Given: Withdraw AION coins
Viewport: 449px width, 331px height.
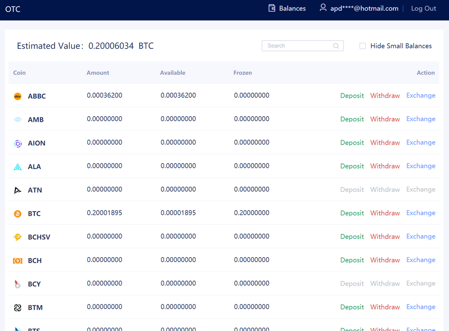Looking at the screenshot, I should point(385,143).
